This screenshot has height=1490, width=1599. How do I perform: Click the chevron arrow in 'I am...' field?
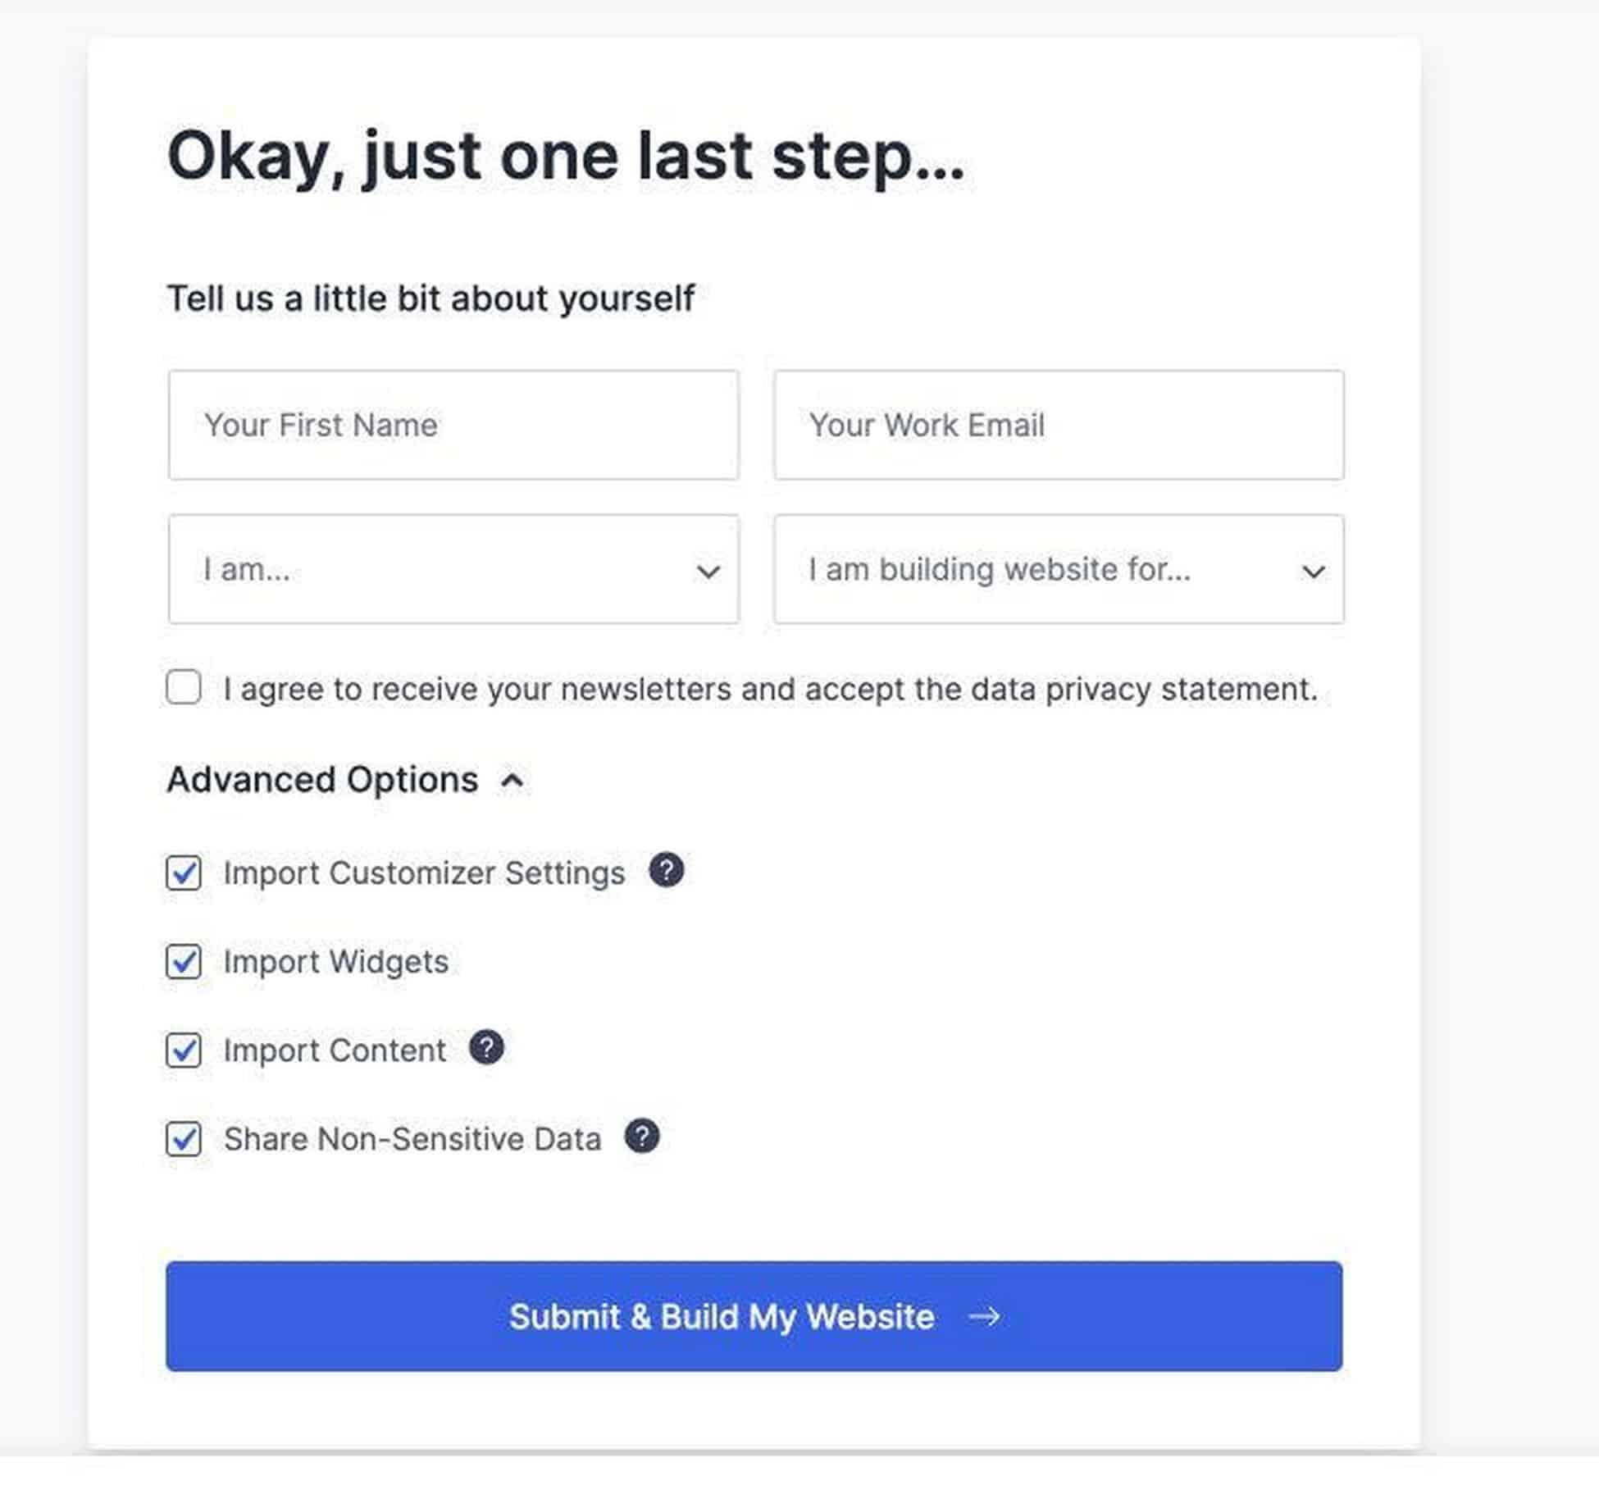coord(708,571)
